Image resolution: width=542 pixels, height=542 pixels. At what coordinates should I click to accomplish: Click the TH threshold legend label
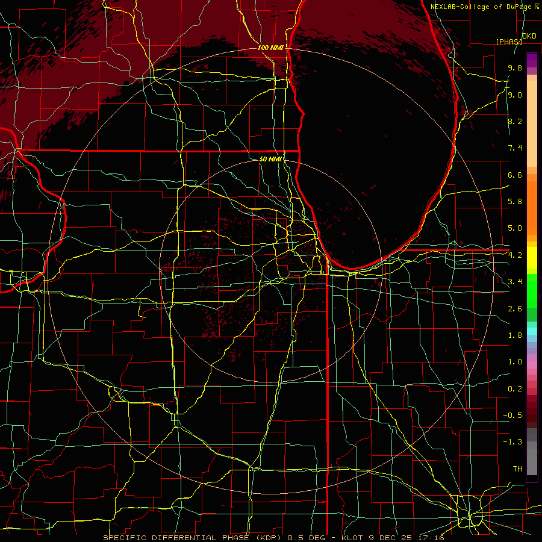(517, 469)
